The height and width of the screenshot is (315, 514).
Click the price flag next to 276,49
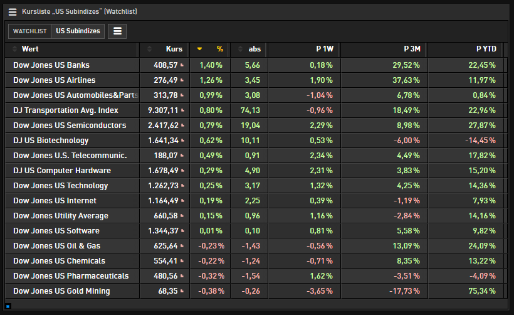[x=182, y=80]
